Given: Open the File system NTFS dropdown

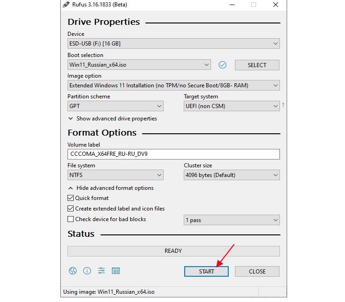Looking at the screenshot, I should pyautogui.click(x=115, y=175).
